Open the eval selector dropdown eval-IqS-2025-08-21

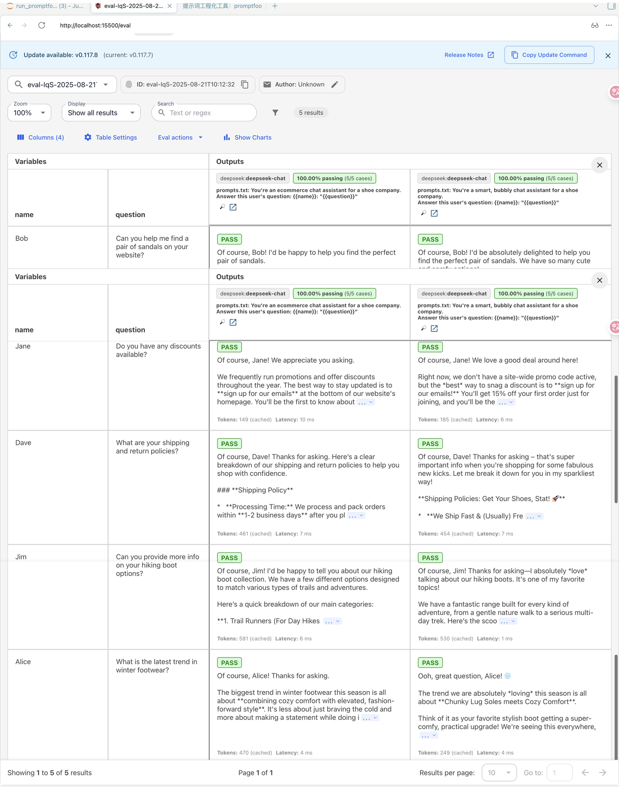point(62,85)
